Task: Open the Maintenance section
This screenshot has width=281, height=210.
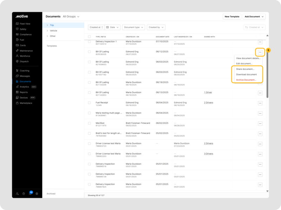Action: coord(26,51)
